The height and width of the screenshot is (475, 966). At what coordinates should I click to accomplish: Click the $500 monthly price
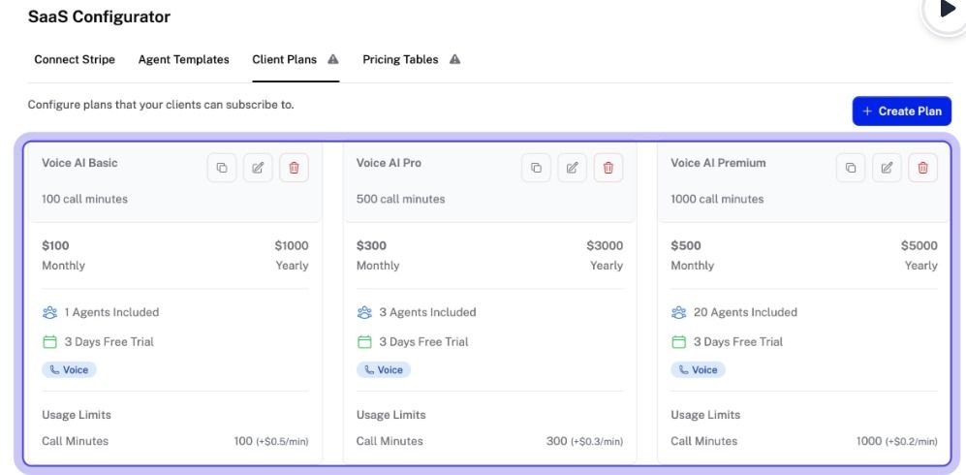(x=686, y=246)
